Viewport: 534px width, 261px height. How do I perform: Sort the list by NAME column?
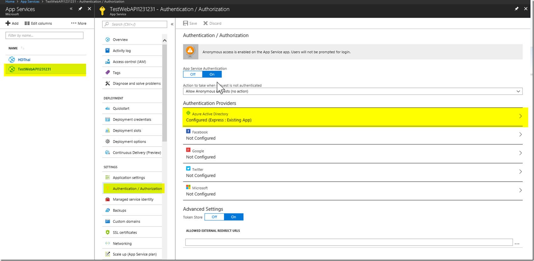(x=13, y=48)
